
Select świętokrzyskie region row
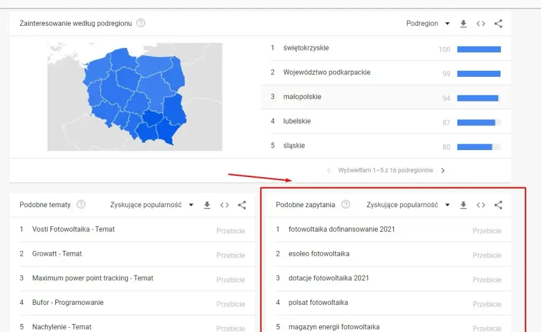[x=385, y=49]
